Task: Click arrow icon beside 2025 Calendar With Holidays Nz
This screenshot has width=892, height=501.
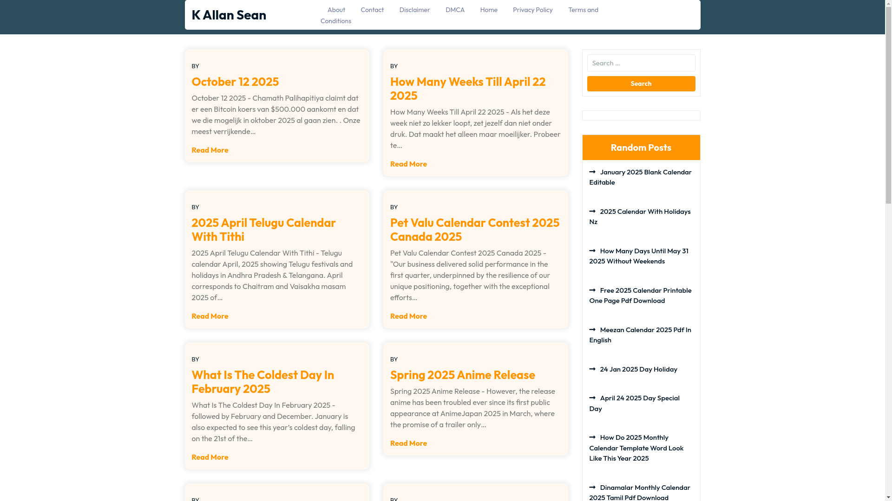Action: click(x=592, y=212)
